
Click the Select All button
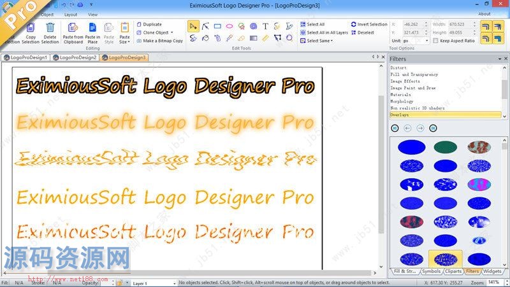[312, 24]
